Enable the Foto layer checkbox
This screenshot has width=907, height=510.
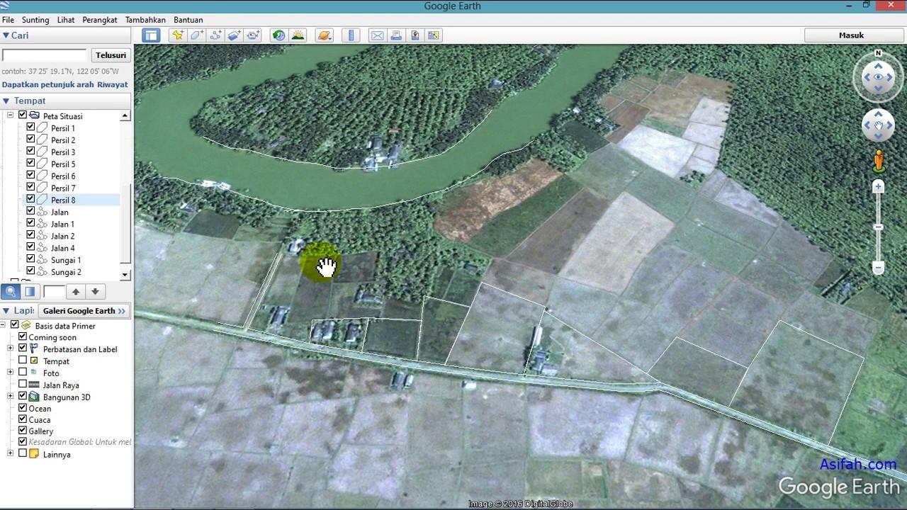(x=23, y=373)
